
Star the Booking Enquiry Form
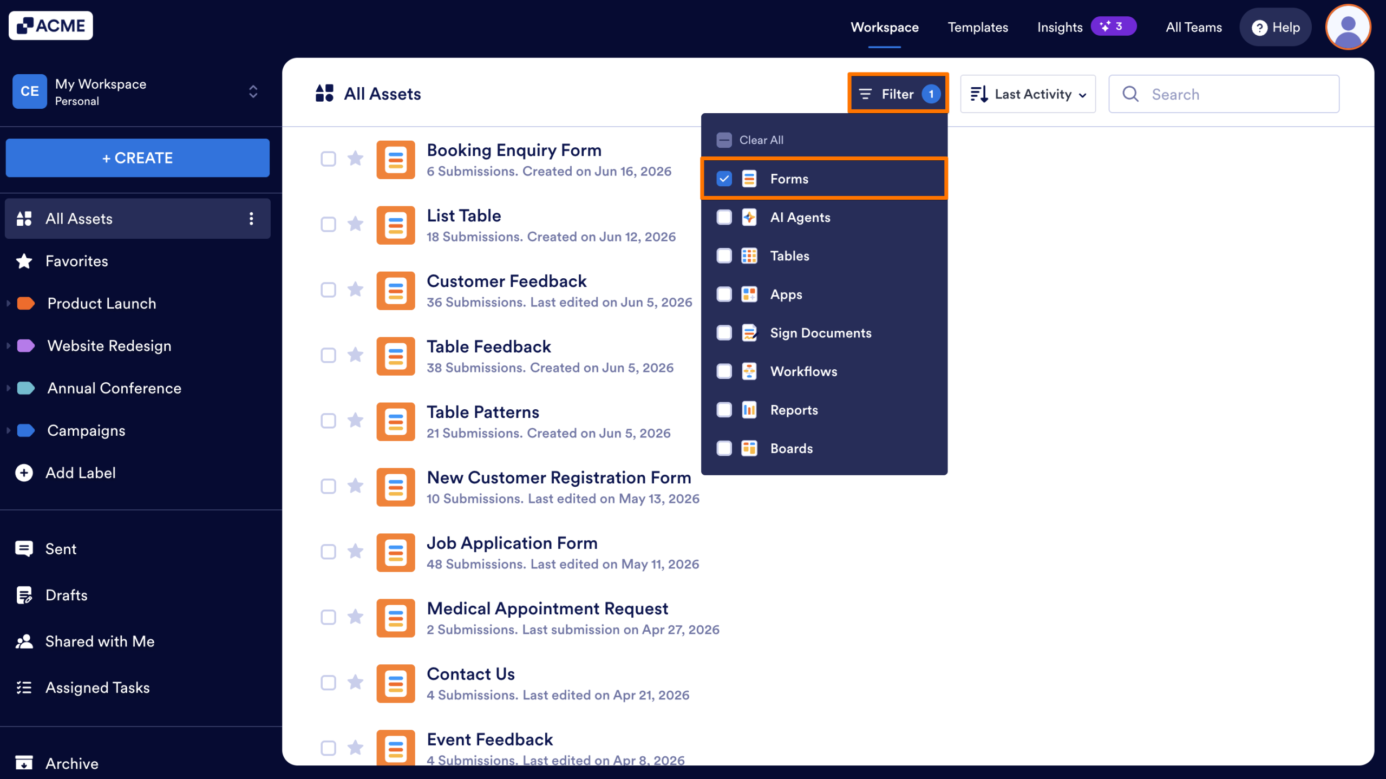tap(355, 159)
